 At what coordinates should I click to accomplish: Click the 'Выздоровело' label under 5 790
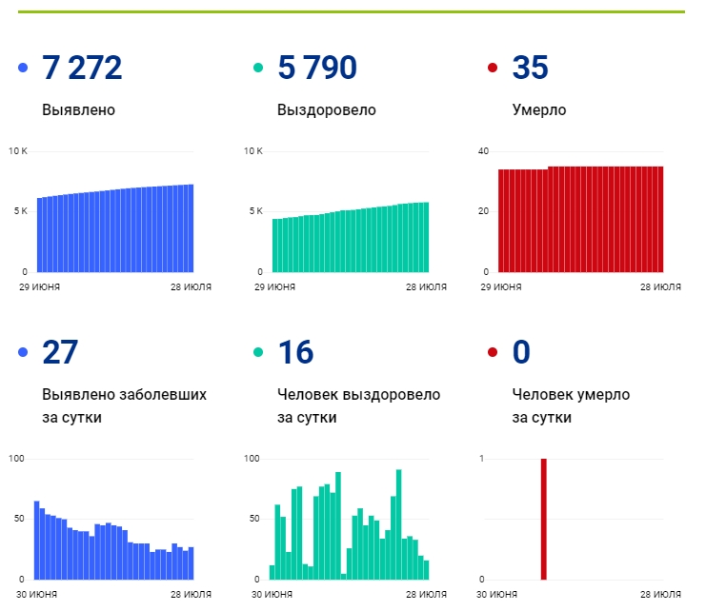pos(327,110)
